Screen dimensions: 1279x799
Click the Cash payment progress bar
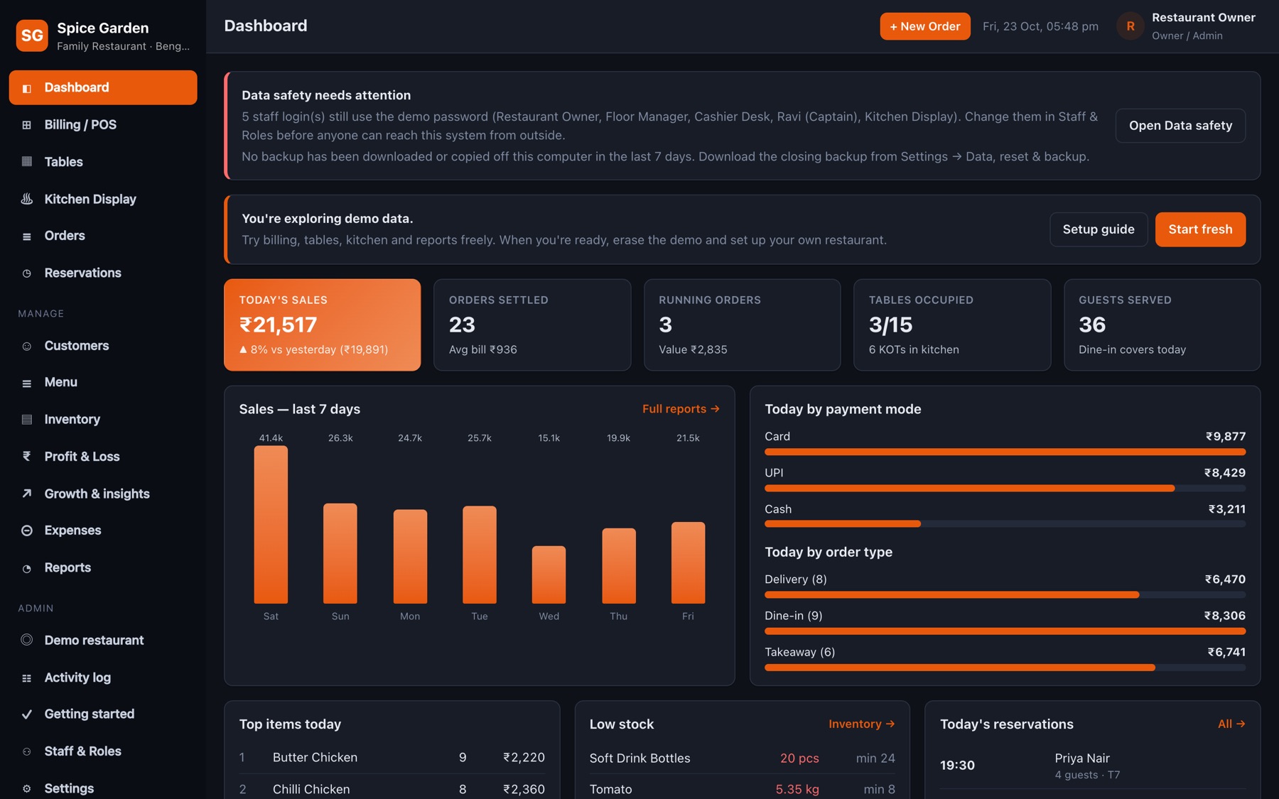tap(1005, 524)
